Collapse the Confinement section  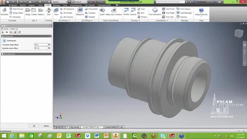tap(50, 36)
